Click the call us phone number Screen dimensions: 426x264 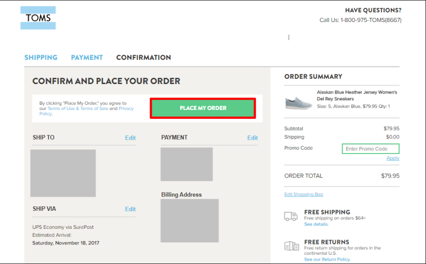(x=371, y=20)
